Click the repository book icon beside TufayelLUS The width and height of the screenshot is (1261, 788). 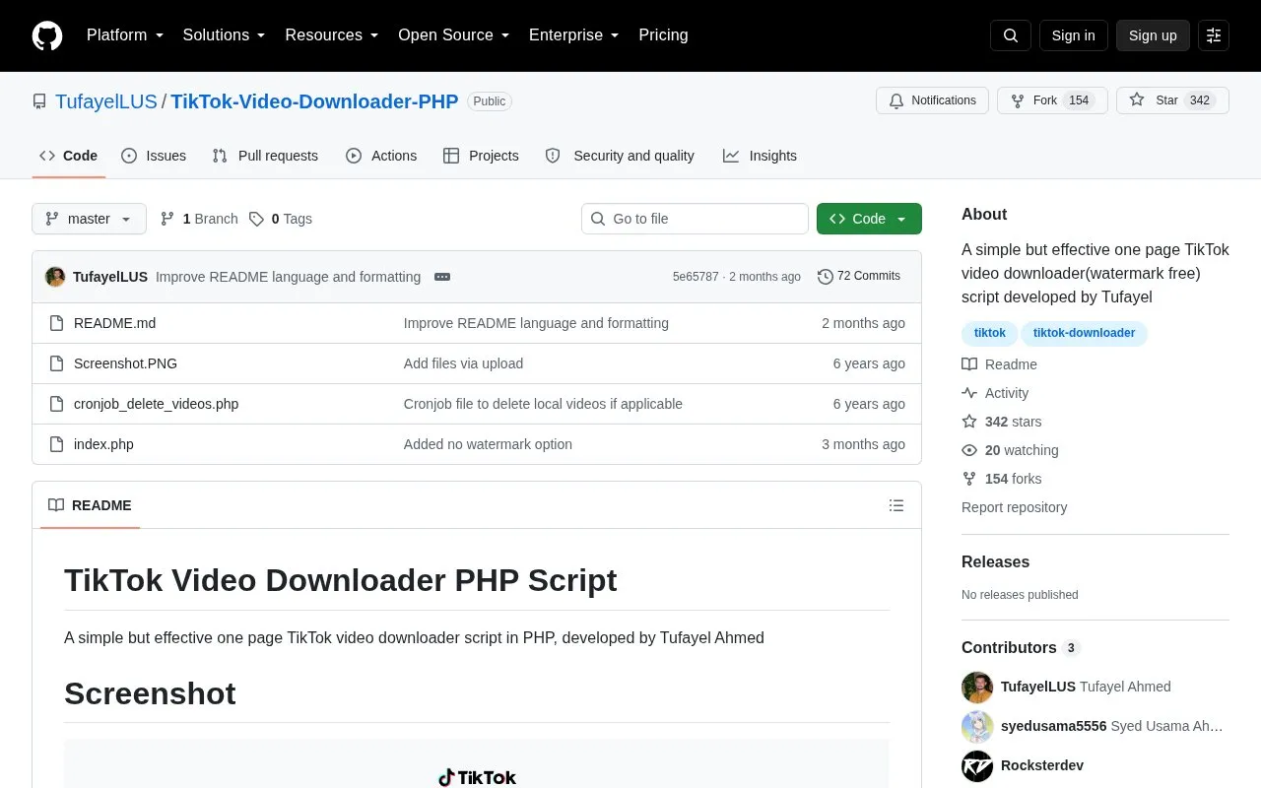[x=39, y=101]
